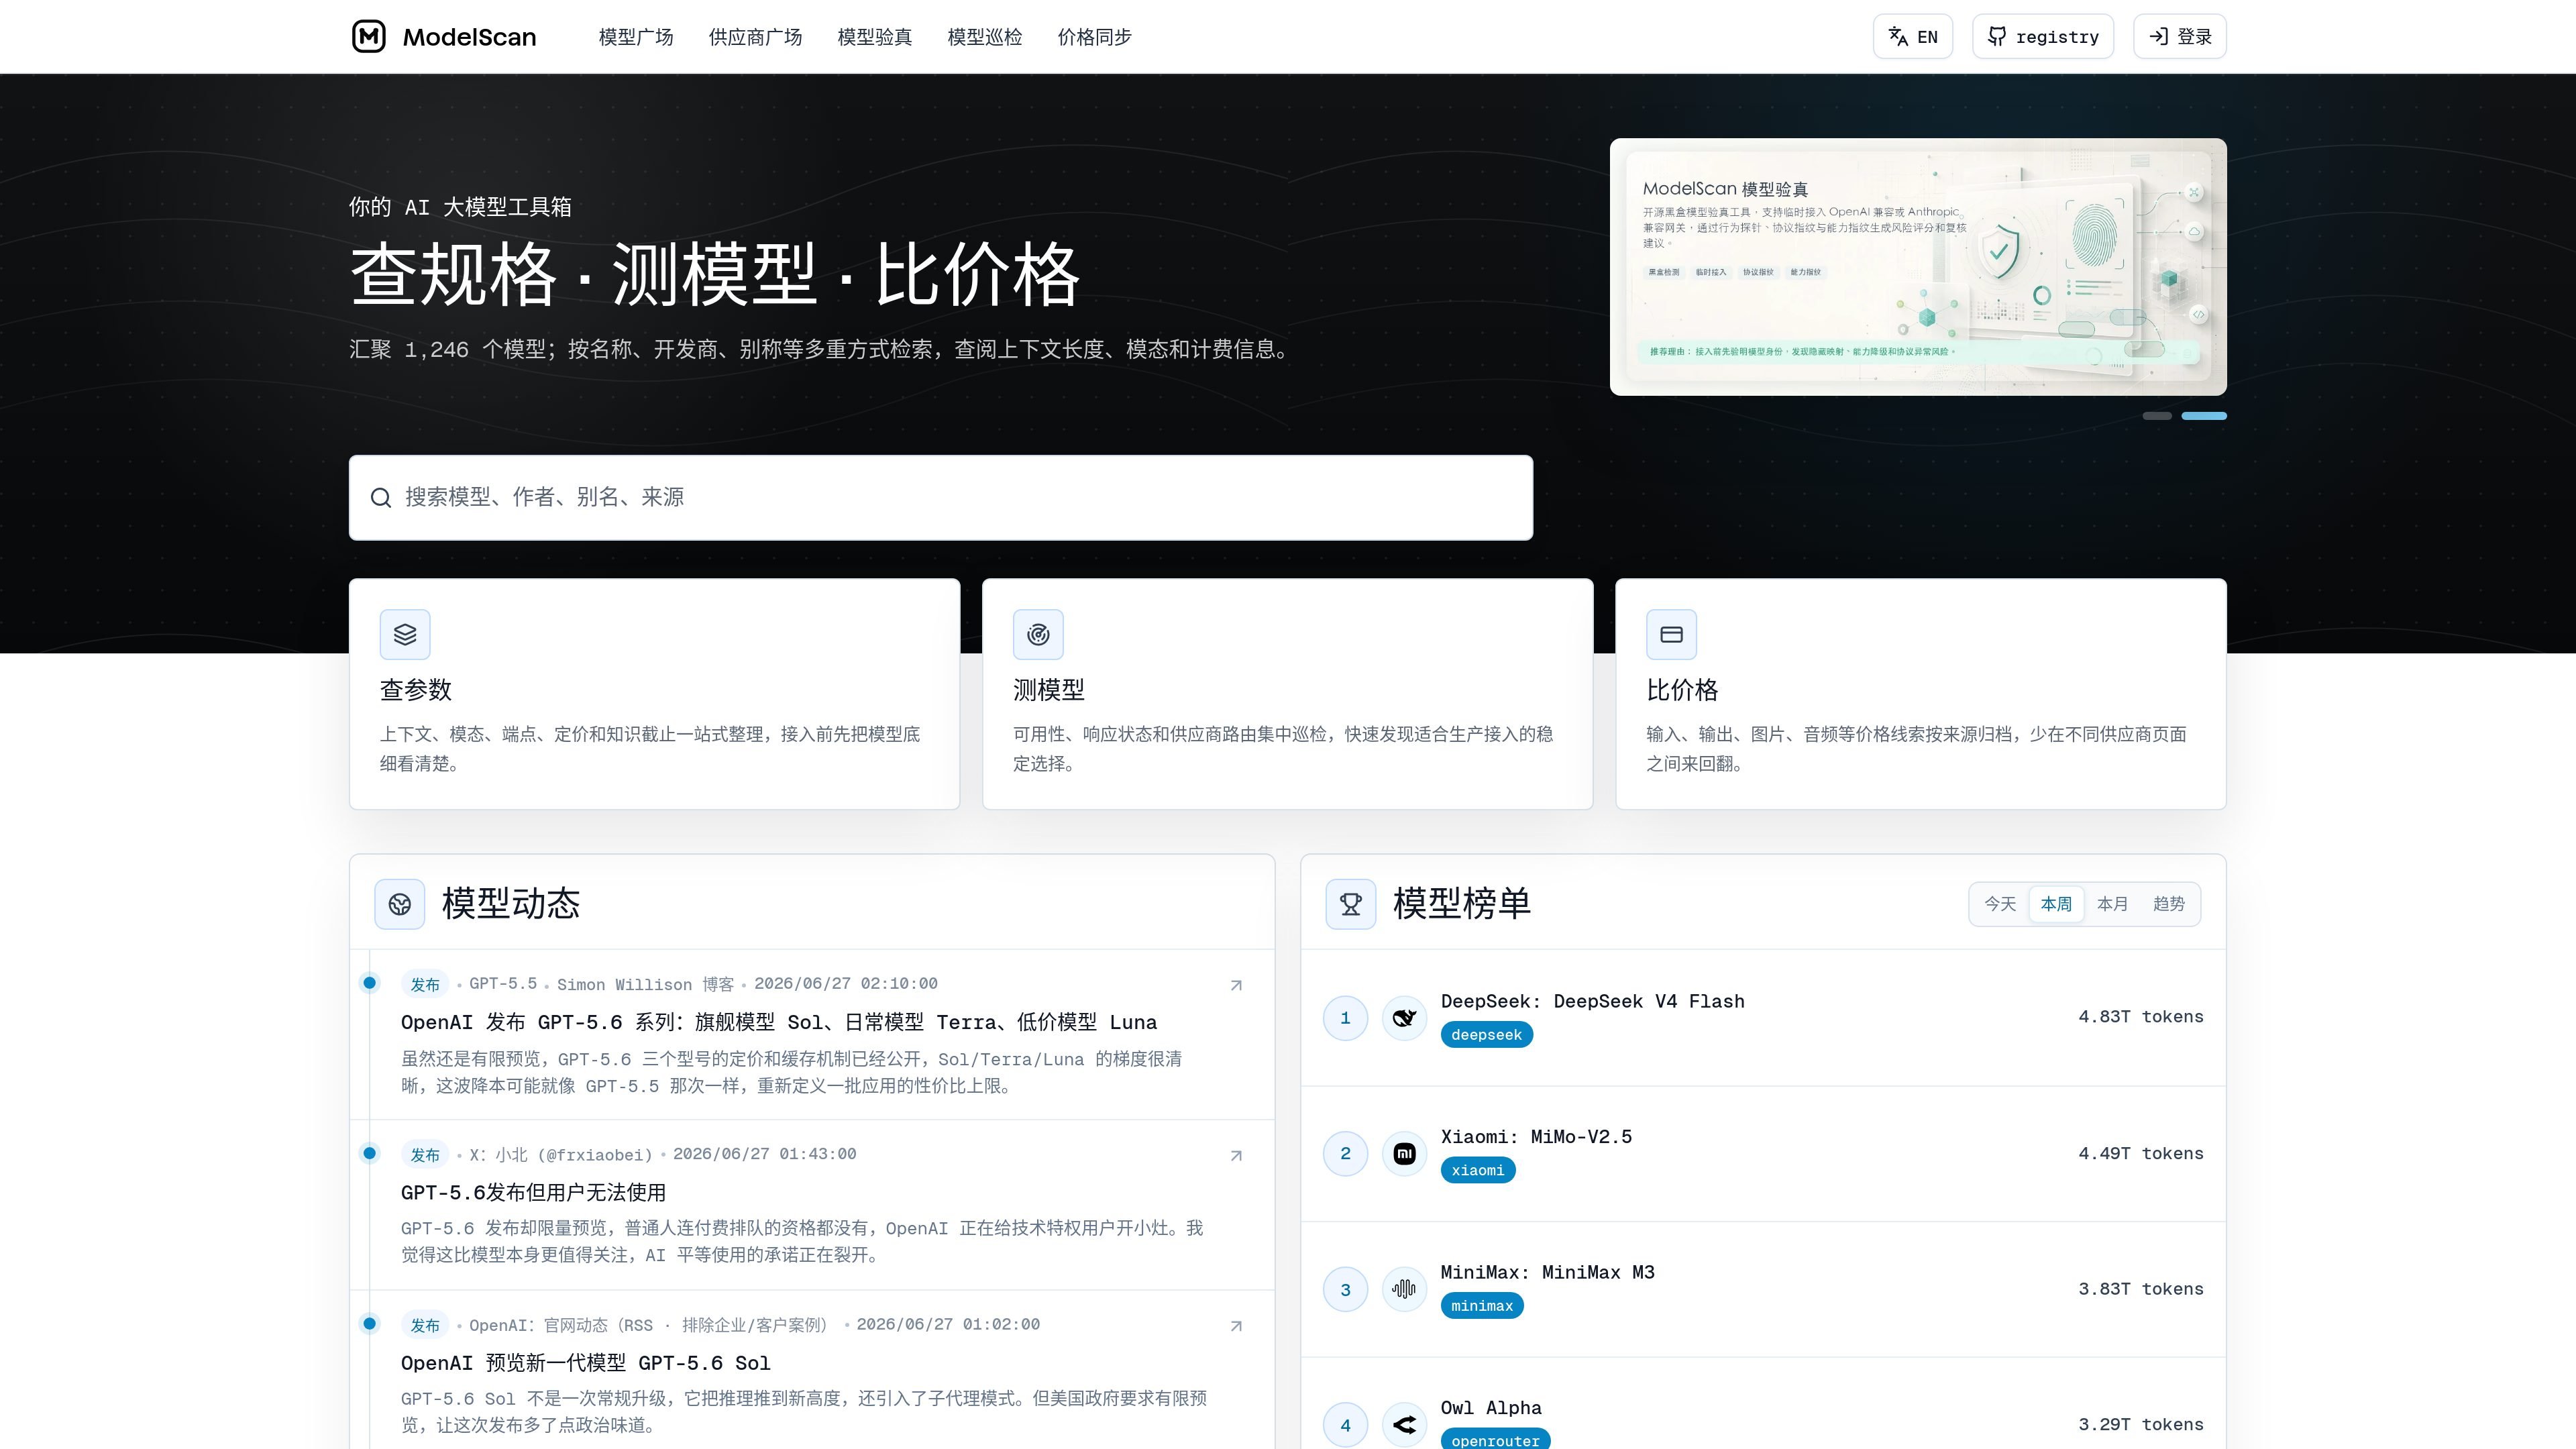Show the 趋势 ranking tab
This screenshot has width=2576, height=1449.
tap(2168, 904)
